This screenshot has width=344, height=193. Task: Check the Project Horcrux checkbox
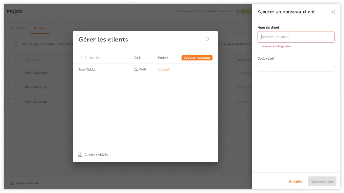pos(13,102)
